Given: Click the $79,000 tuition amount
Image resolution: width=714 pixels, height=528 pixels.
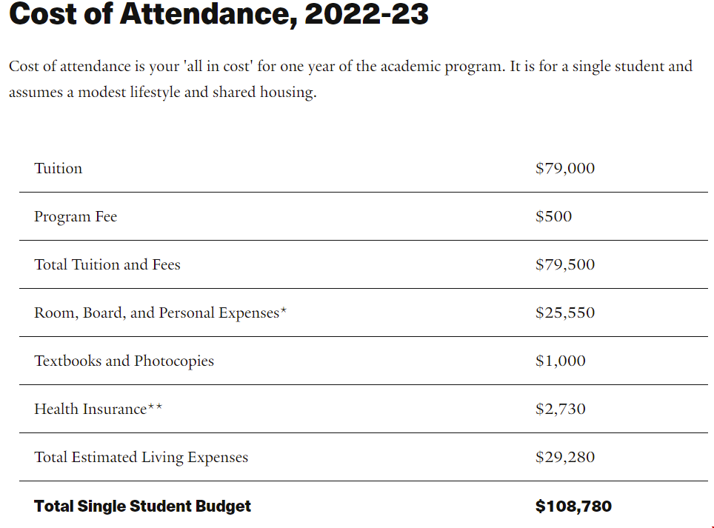Looking at the screenshot, I should [565, 168].
